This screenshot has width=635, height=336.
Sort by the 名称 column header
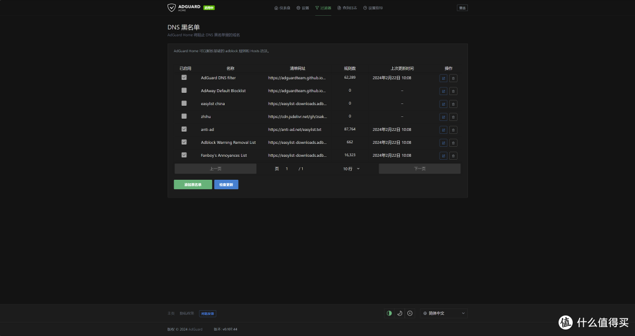tap(230, 68)
